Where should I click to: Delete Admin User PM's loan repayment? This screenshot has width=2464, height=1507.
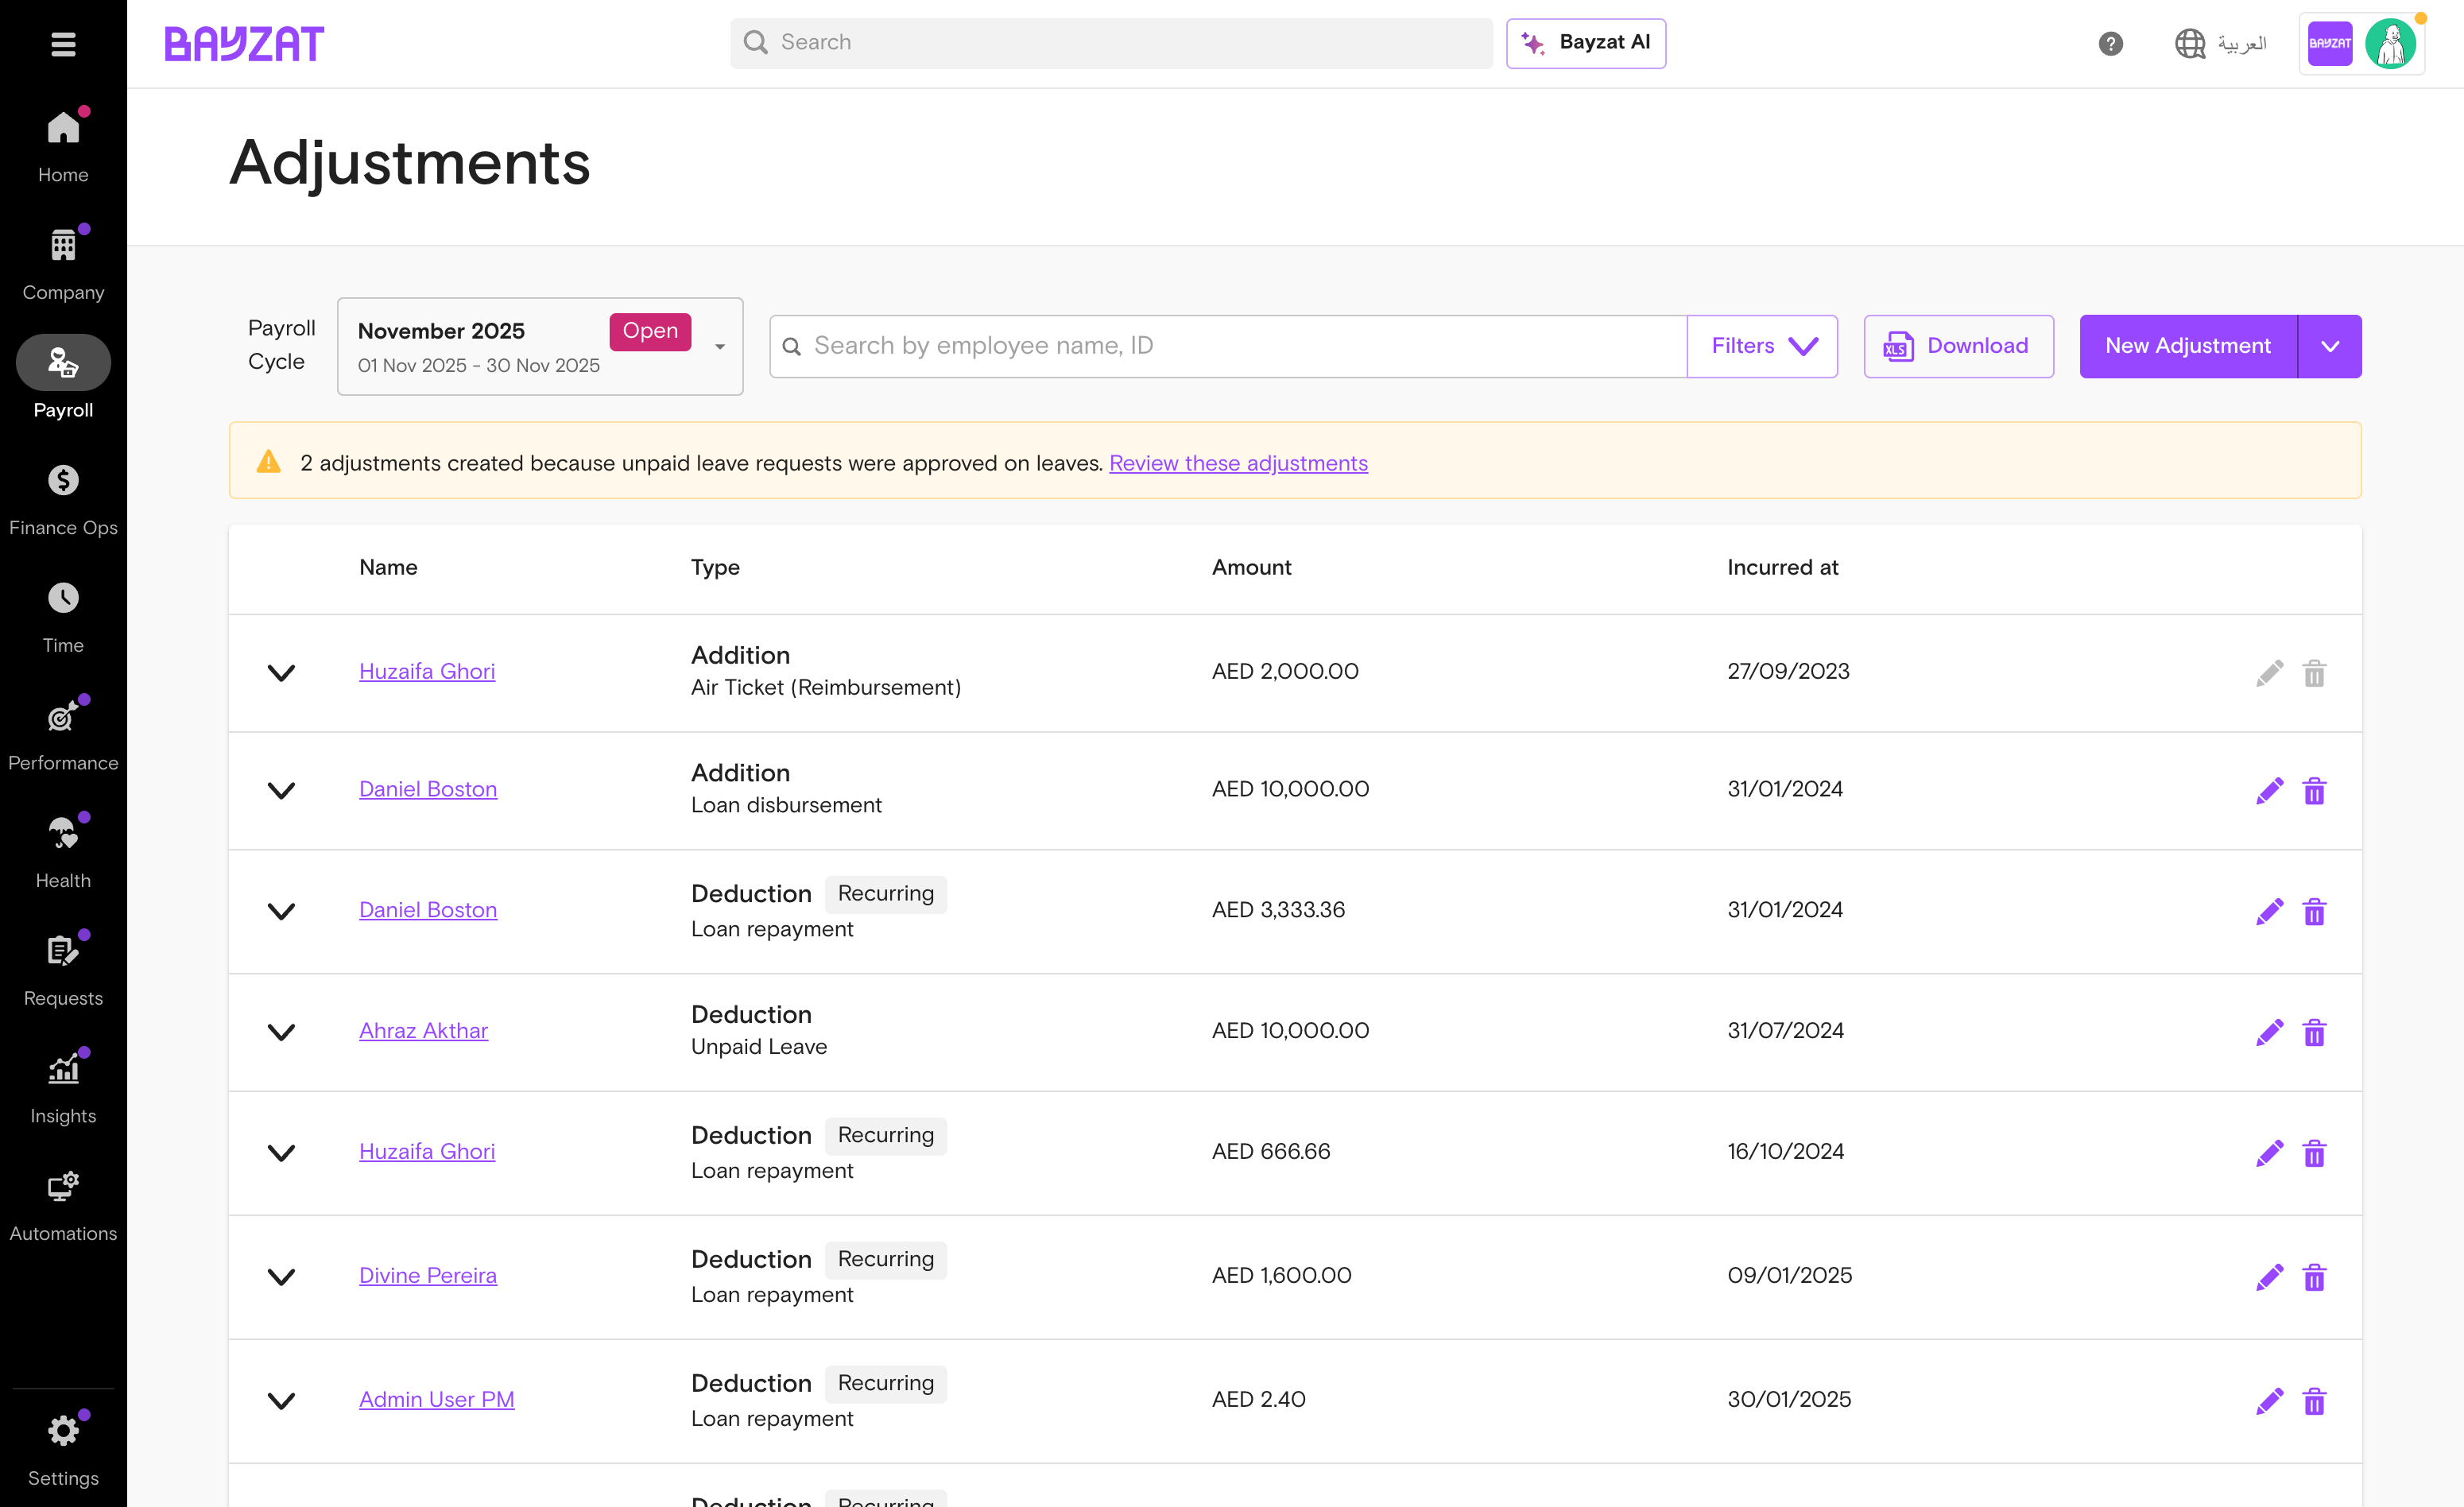(2314, 1401)
